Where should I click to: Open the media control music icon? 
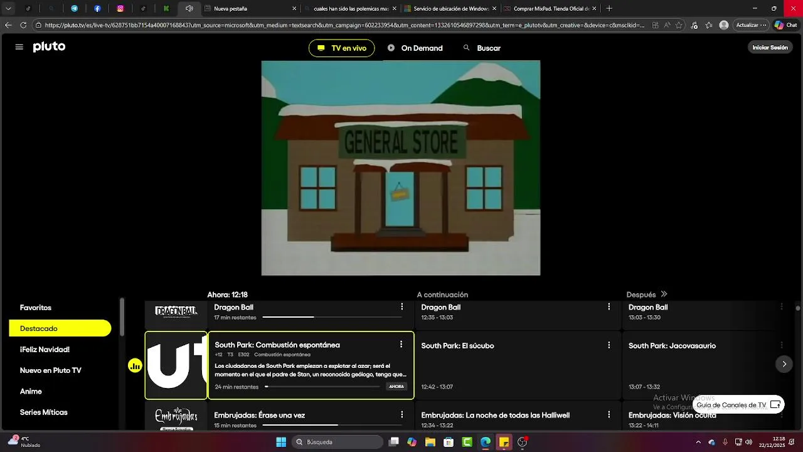click(x=694, y=25)
